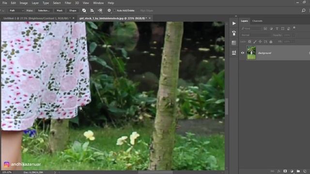Image resolution: width=310 pixels, height=174 pixels.
Task: Click the Selection... button
Action: coord(44,11)
